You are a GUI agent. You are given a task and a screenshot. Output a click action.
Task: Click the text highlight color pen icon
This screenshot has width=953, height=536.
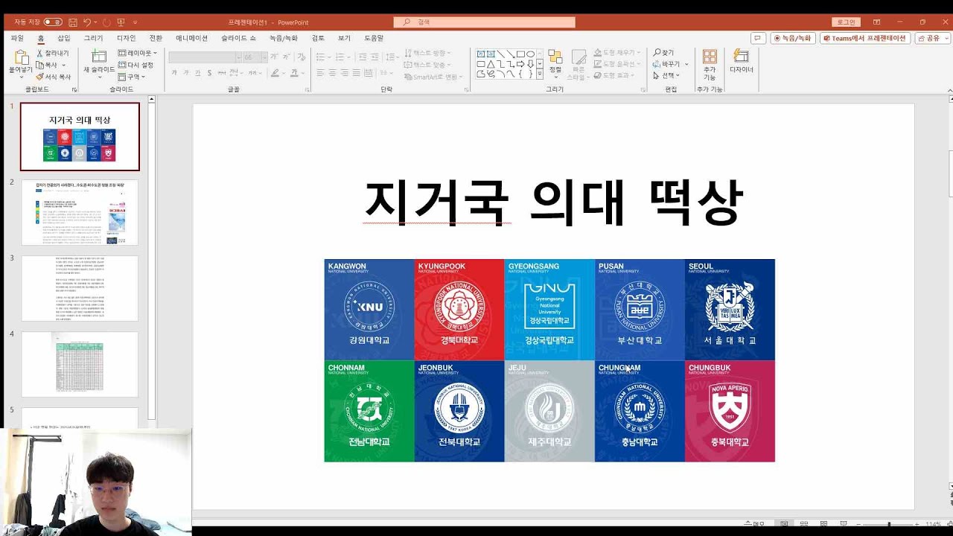click(274, 73)
